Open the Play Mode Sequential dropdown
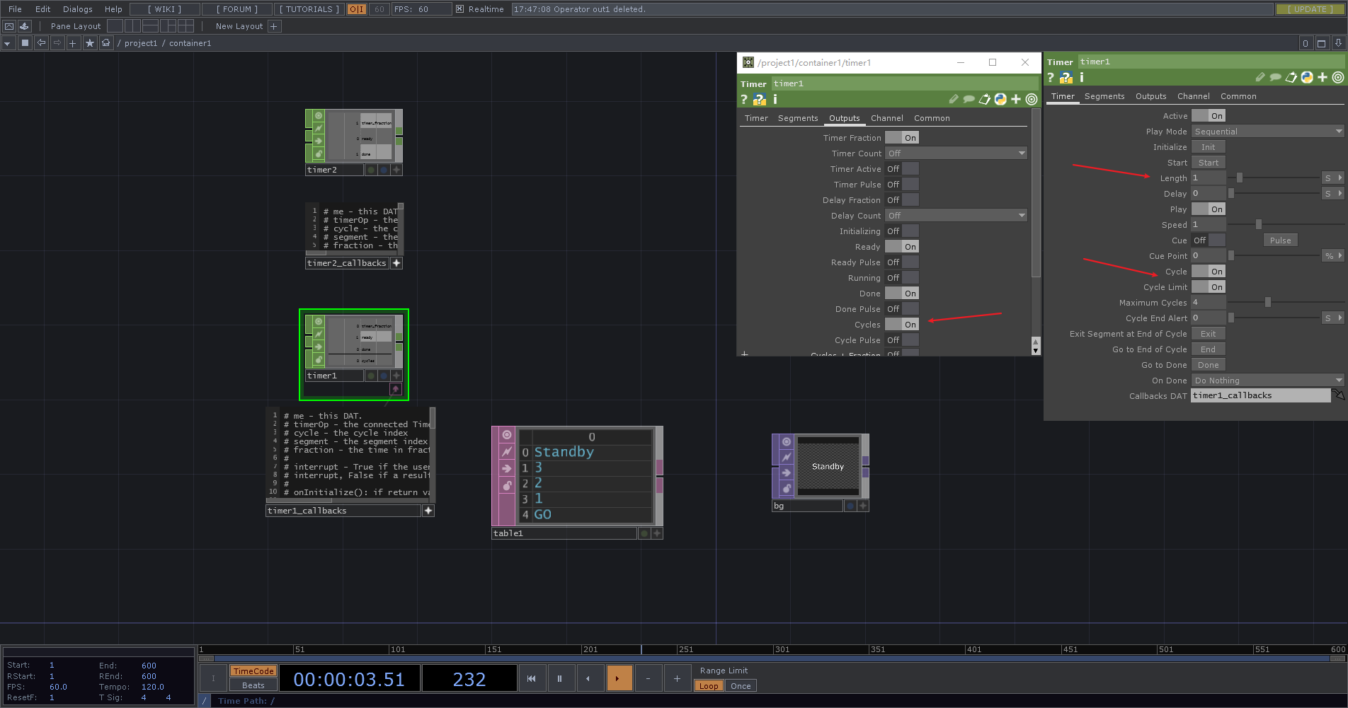The width and height of the screenshot is (1348, 708). [x=1267, y=131]
